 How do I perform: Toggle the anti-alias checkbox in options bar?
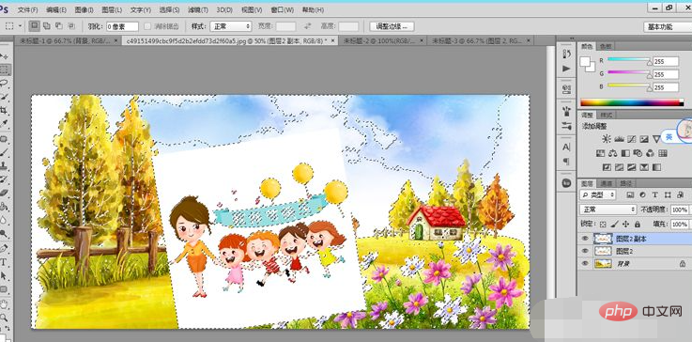[x=147, y=26]
